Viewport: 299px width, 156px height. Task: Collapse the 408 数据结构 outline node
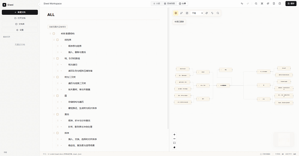[x=54, y=33]
